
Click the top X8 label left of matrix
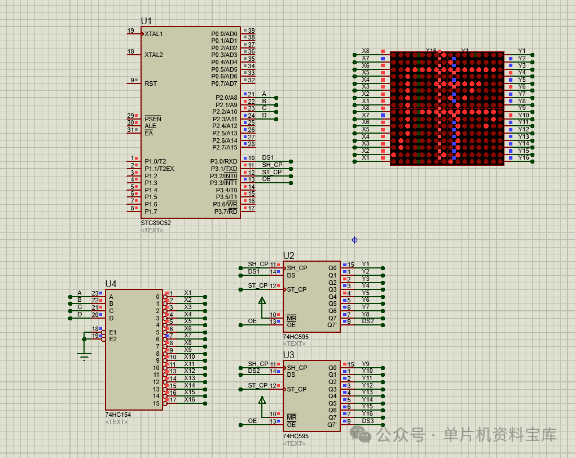coord(366,51)
